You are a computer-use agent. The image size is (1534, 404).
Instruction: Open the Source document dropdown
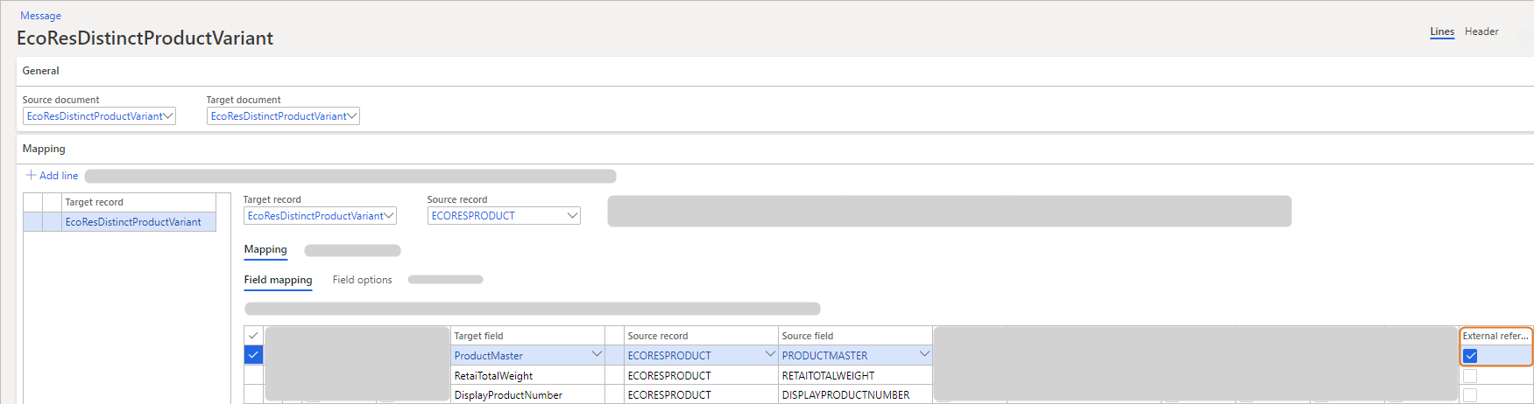(168, 116)
